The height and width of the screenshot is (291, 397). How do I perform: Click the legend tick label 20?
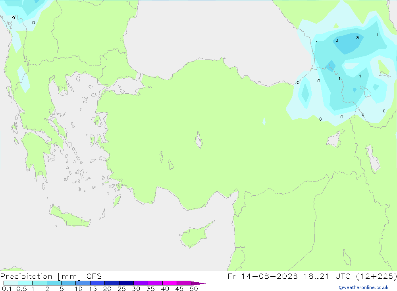107,289
